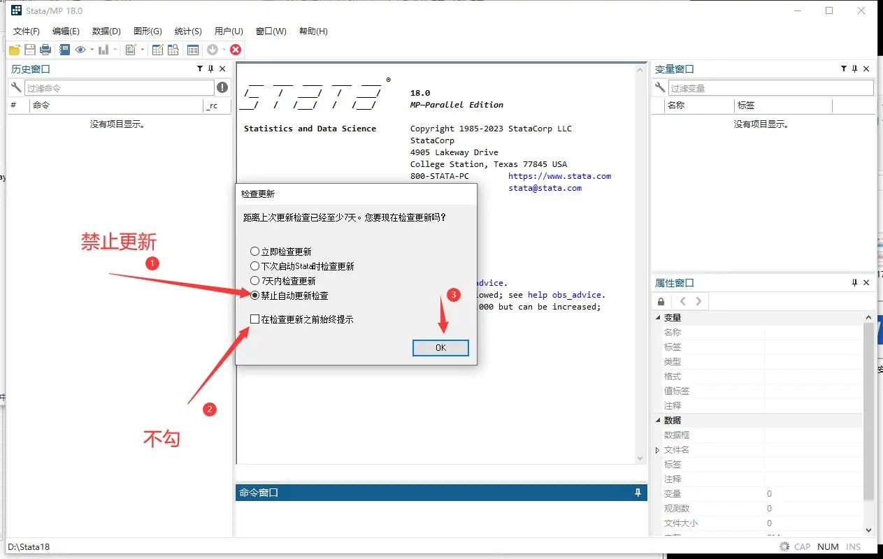Open a dataset using the Open icon
883x559 pixels.
15,49
